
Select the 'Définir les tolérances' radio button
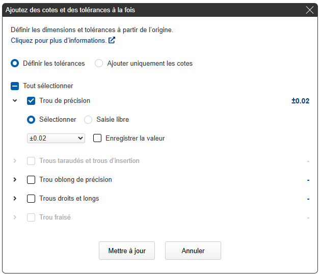pyautogui.click(x=15, y=64)
